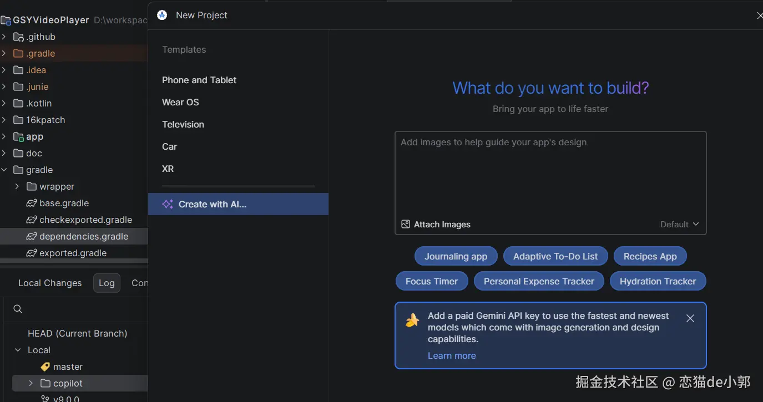The width and height of the screenshot is (763, 402).
Task: Select the Phone and Tablet template
Action: pyautogui.click(x=199, y=80)
